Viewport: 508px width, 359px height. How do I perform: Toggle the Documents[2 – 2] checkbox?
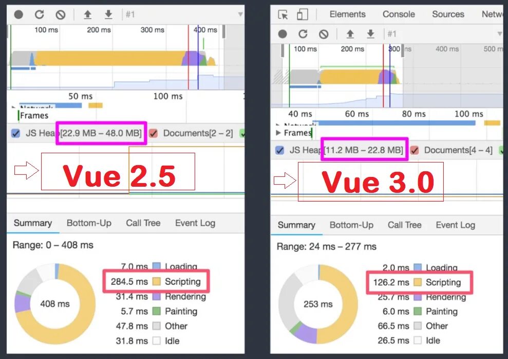point(153,133)
